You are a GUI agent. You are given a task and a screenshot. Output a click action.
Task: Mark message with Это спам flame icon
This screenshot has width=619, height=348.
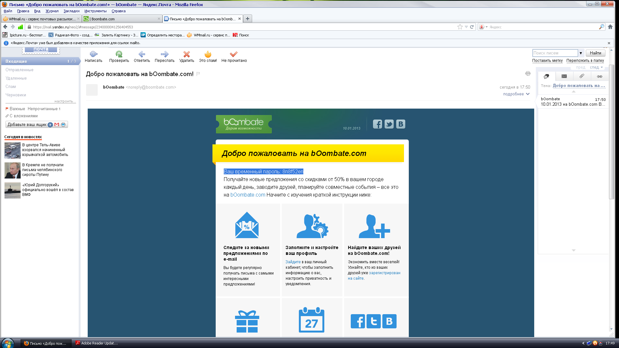pos(208,54)
